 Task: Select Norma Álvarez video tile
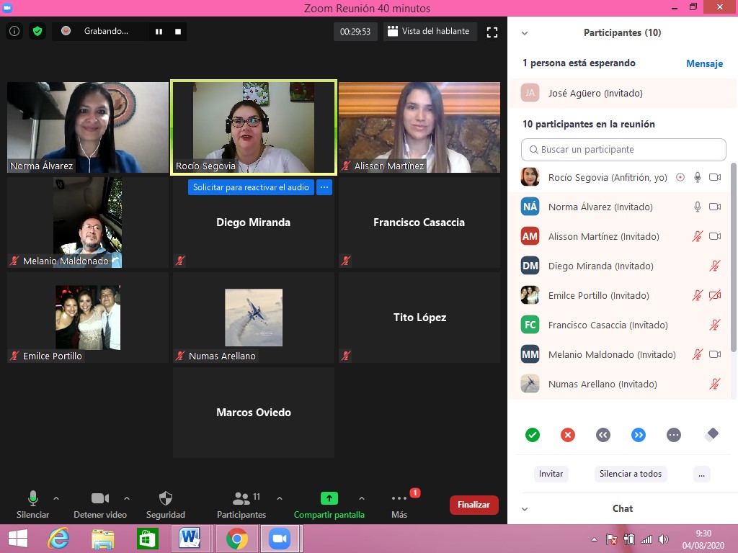pyautogui.click(x=87, y=127)
